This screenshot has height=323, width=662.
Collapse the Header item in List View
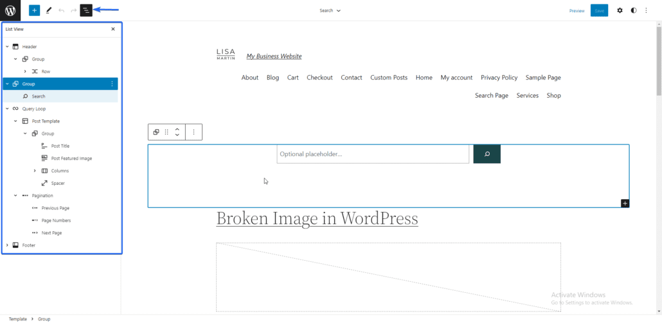point(7,47)
